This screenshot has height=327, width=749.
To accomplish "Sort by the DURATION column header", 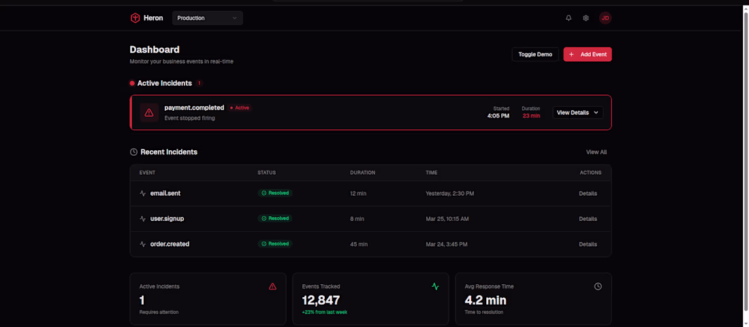I will (x=362, y=173).
